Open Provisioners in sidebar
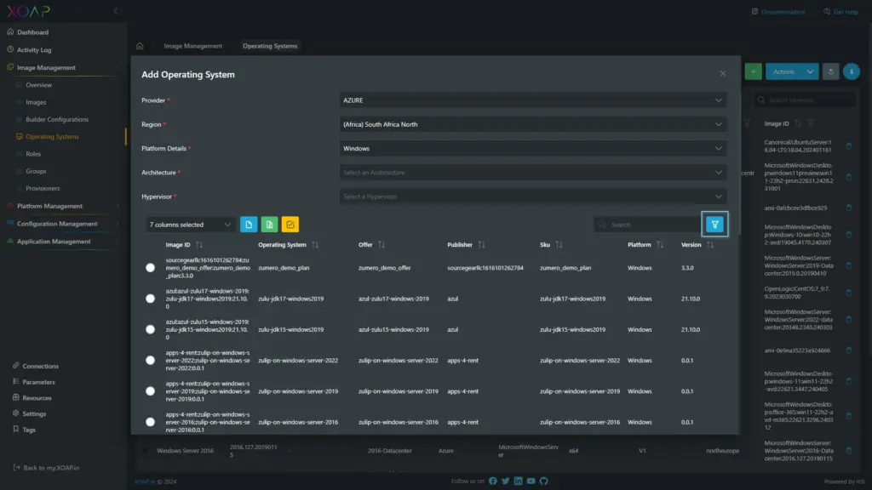The image size is (872, 490). click(x=43, y=188)
